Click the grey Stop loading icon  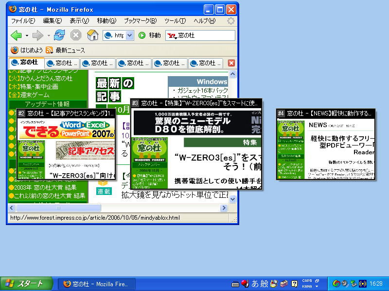pyautogui.click(x=76, y=35)
